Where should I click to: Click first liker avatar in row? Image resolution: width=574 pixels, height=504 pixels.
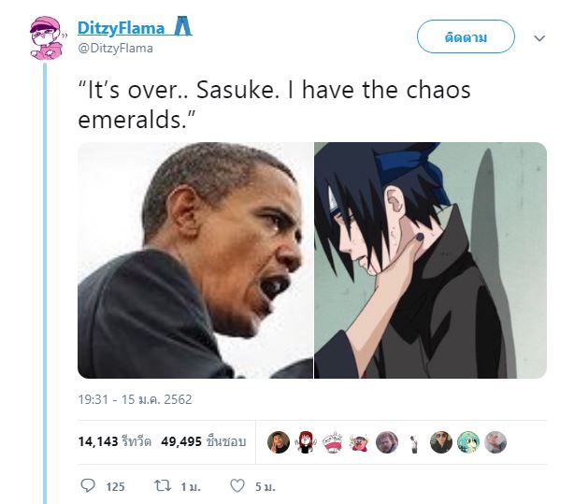click(x=279, y=442)
